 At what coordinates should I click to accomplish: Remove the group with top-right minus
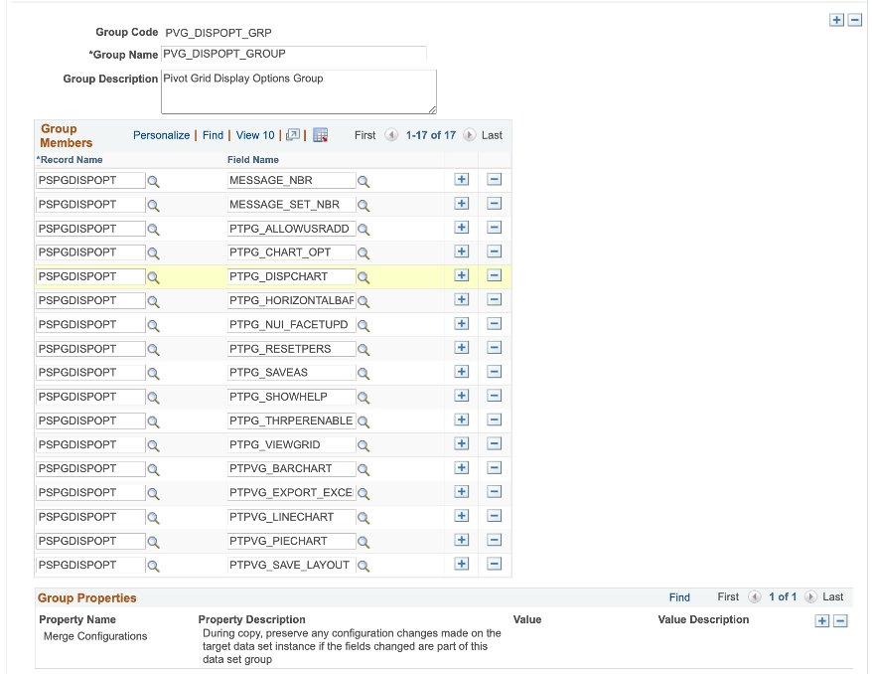point(855,20)
